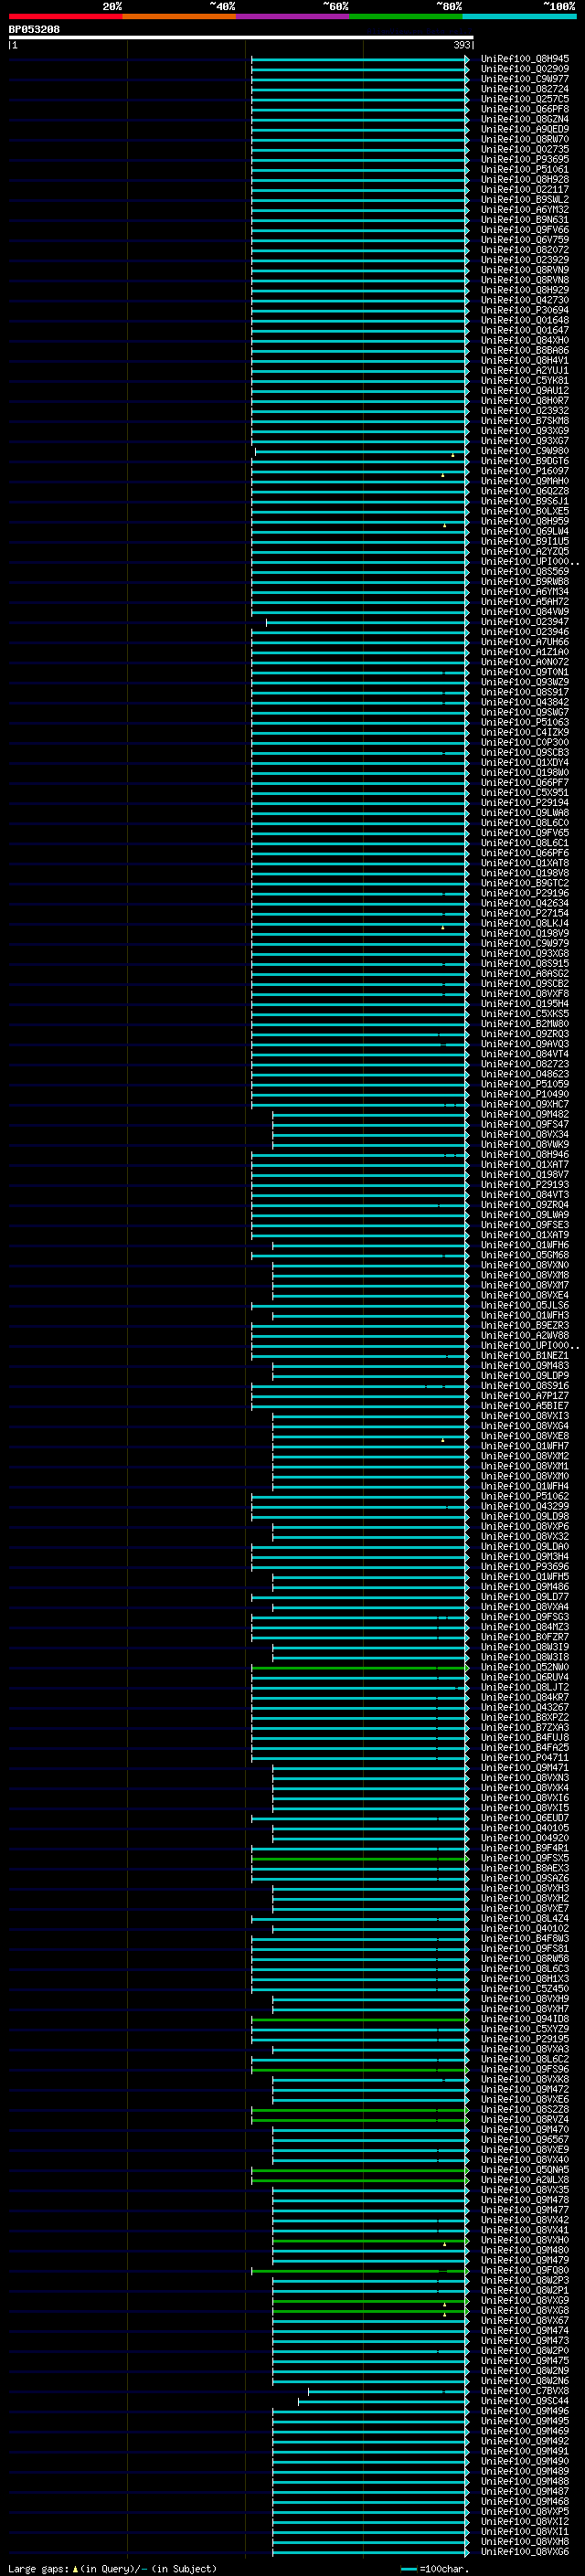Select label UniRef100_B1NEZ1
The image size is (585, 2576).
(525, 1355)
